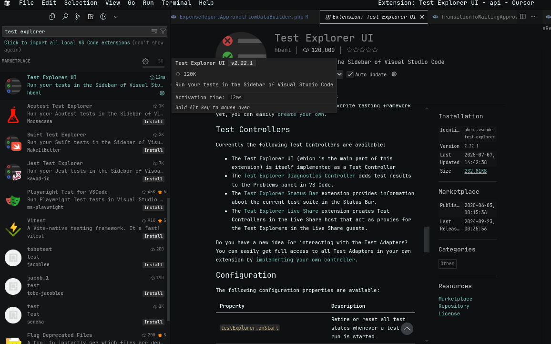Open the Source Control view icon
Screen dimensions: 551x344
pos(78,17)
